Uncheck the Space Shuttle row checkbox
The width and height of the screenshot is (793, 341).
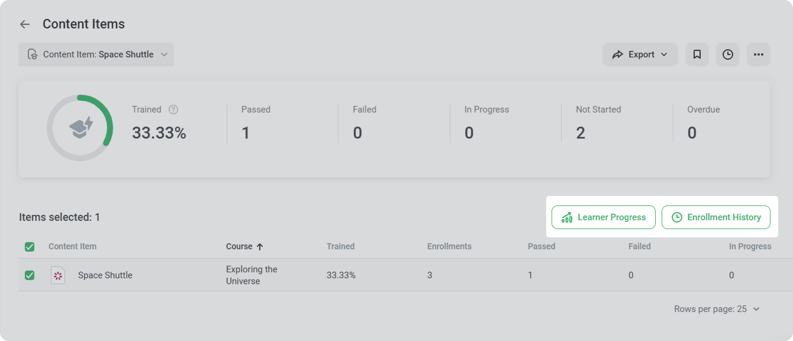pyautogui.click(x=30, y=275)
